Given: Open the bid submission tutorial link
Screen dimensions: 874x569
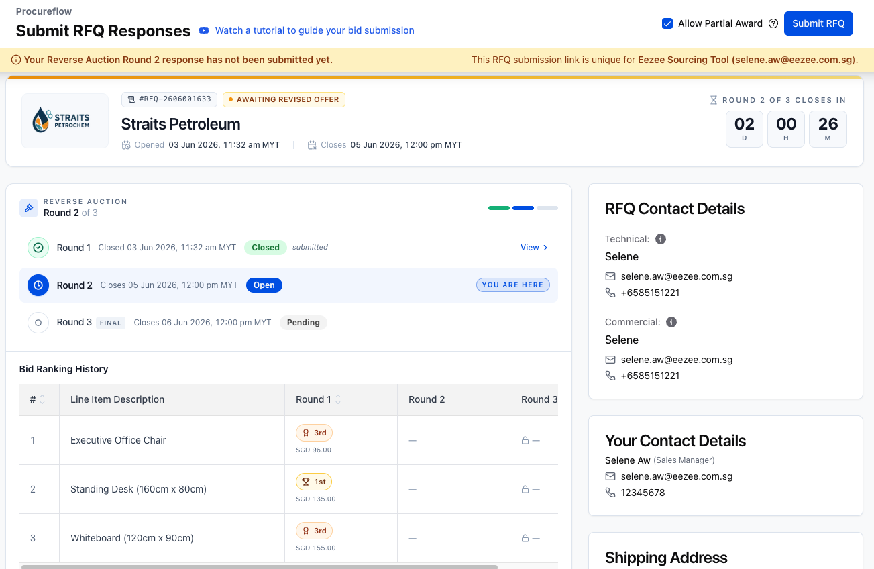Looking at the screenshot, I should click(315, 30).
